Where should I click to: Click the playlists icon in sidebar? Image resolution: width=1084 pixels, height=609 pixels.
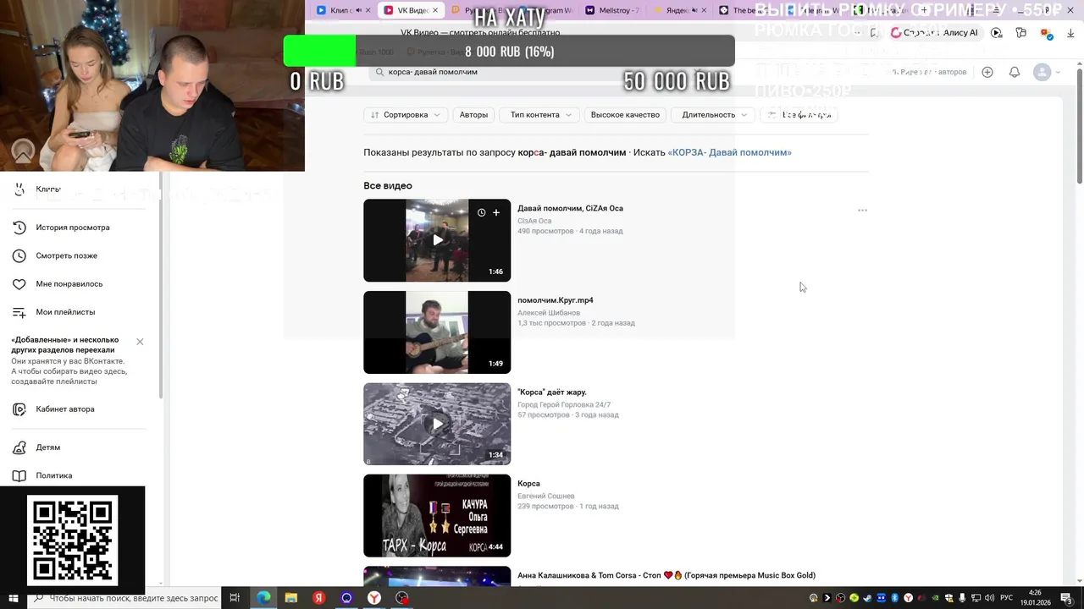click(19, 312)
